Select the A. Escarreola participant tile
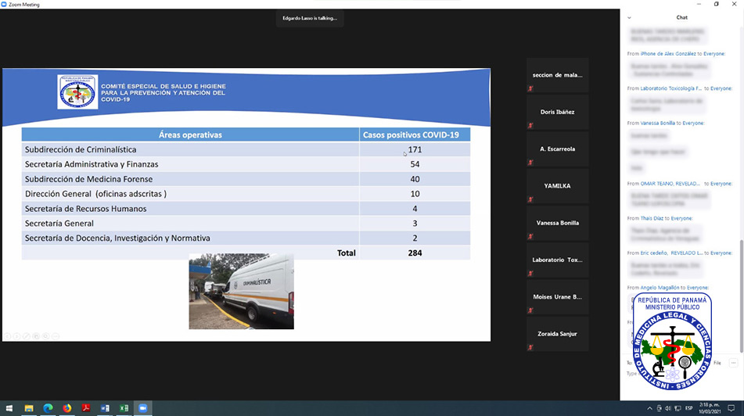This screenshot has width=744, height=416. point(558,149)
